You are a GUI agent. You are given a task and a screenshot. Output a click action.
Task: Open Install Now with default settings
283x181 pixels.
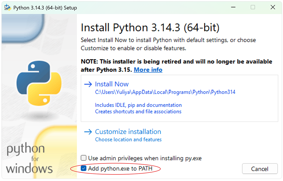tap(112, 84)
